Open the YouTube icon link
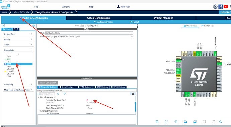This screenshot has height=127, width=231. coord(226,7)
